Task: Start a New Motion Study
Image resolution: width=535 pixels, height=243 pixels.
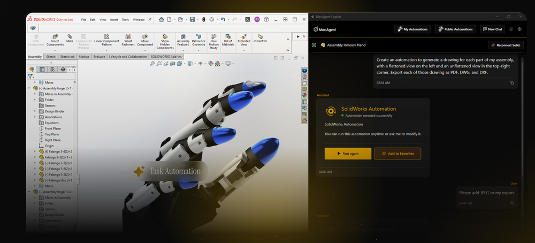Action: [213, 41]
